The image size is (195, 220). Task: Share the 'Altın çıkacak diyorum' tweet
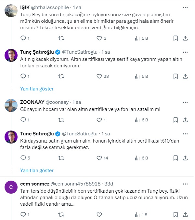tap(185, 76)
